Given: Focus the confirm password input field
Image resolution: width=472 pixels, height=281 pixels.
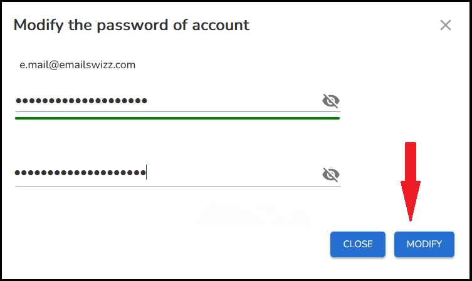Looking at the screenshot, I should pos(177,175).
